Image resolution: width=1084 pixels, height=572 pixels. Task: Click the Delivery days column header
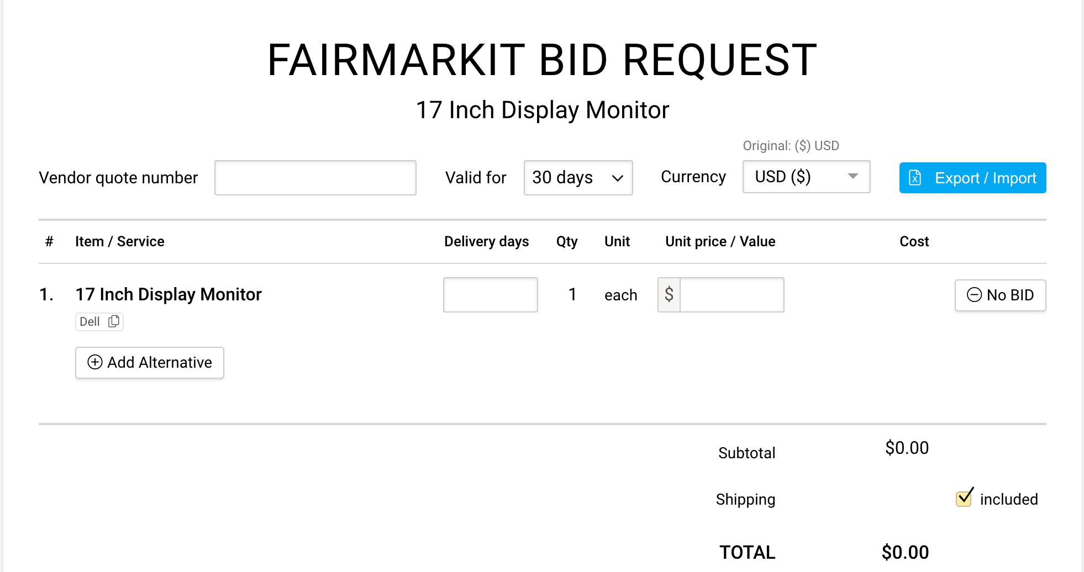coord(486,241)
